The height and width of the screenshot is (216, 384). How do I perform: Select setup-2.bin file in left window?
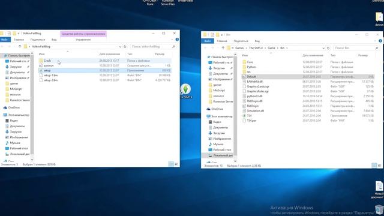[105, 80]
